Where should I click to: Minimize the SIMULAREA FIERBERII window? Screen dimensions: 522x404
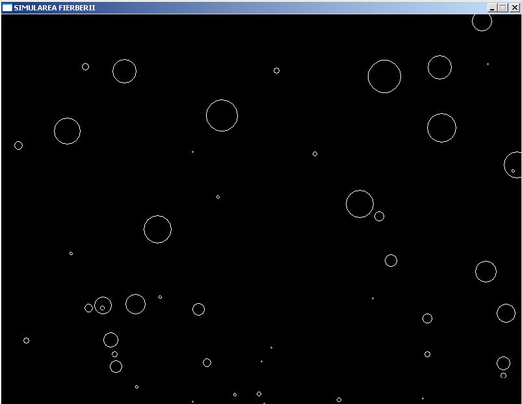492,8
